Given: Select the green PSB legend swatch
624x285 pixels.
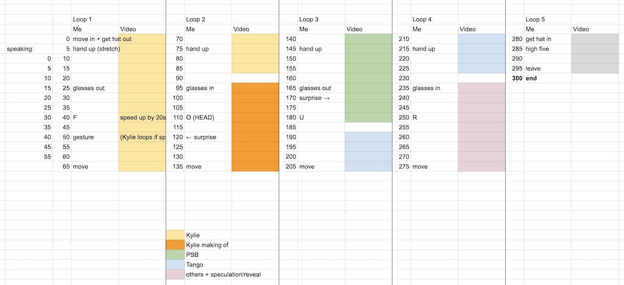Looking at the screenshot, I should (175, 255).
